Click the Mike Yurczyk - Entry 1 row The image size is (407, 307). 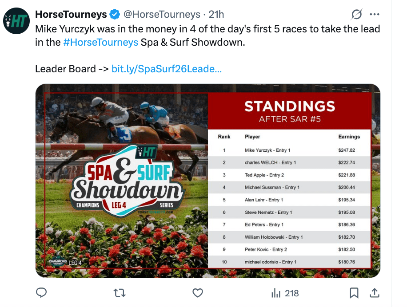pos(289,150)
